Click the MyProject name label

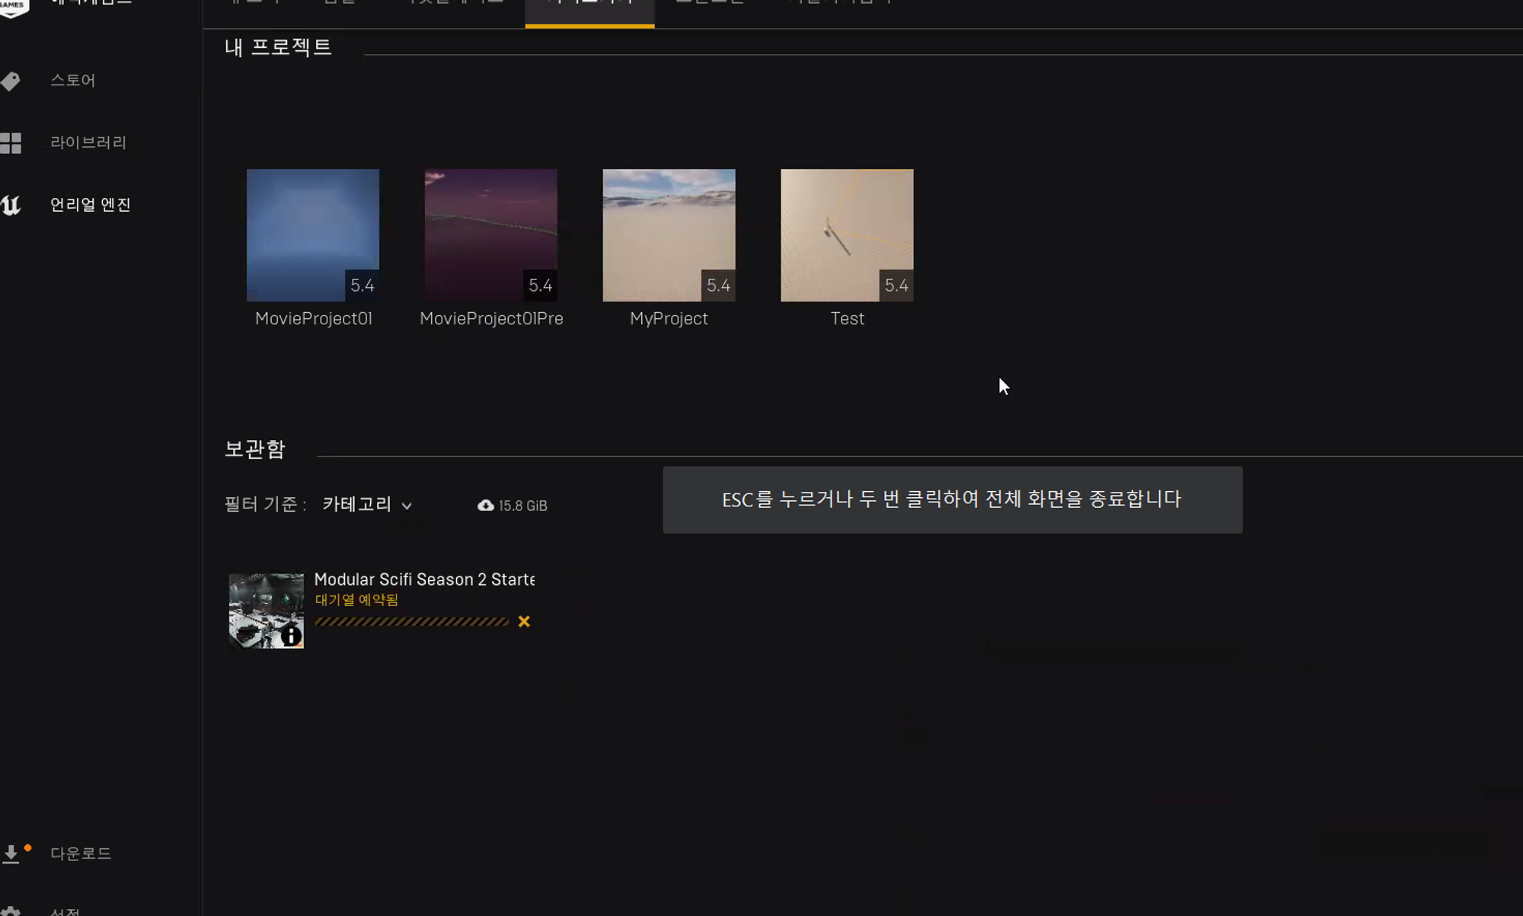669,318
